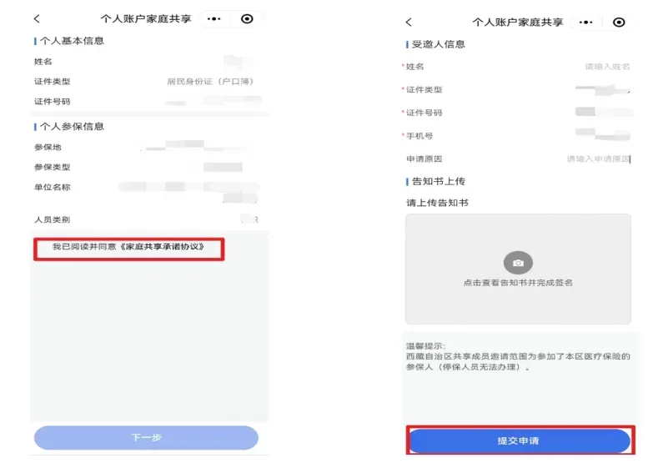Focus the 申请原因 input field
648x468 pixels.
click(518, 159)
